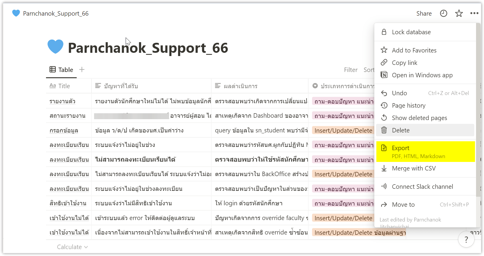Choose Merge with CSV option
Viewport: 484px width, 256px height.
pyautogui.click(x=425, y=168)
